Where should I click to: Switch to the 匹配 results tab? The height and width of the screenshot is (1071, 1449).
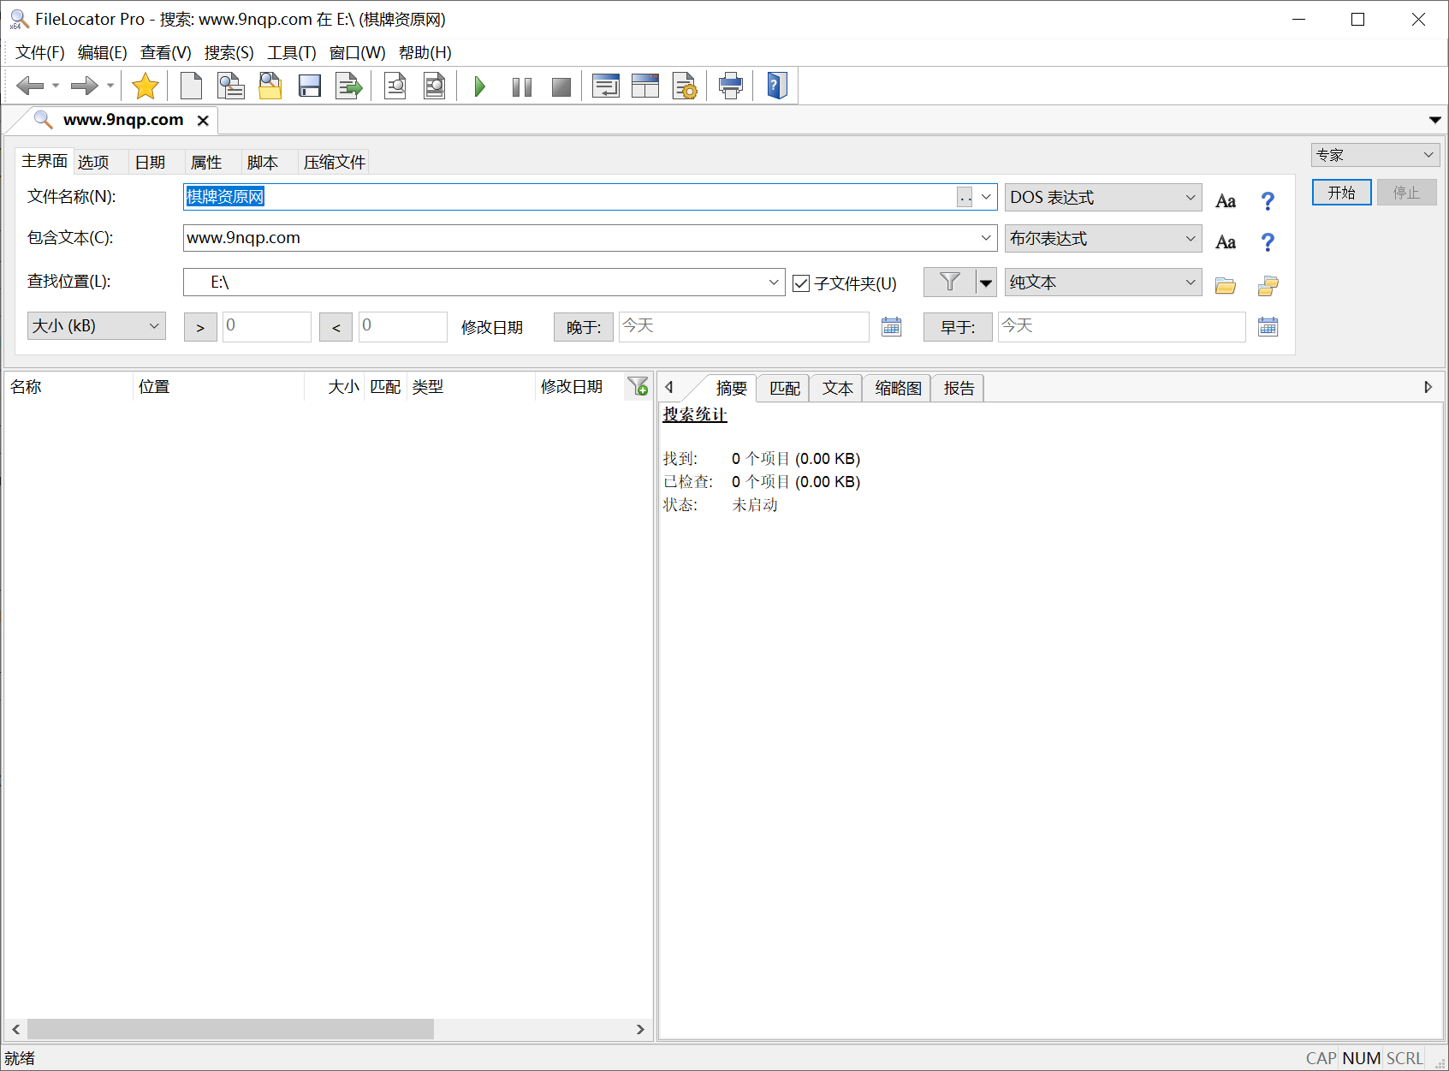784,388
